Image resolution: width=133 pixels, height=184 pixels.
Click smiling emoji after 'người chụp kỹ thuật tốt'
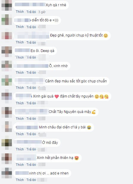click(x=106, y=36)
